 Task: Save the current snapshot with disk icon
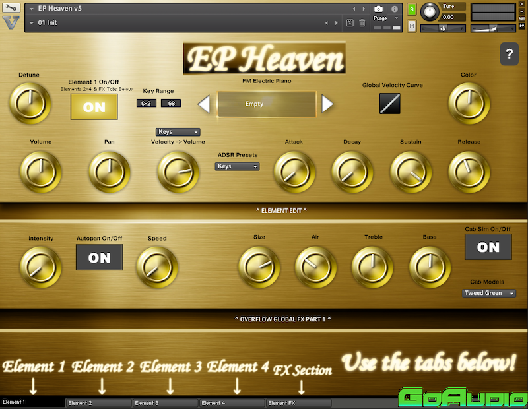[x=350, y=23]
